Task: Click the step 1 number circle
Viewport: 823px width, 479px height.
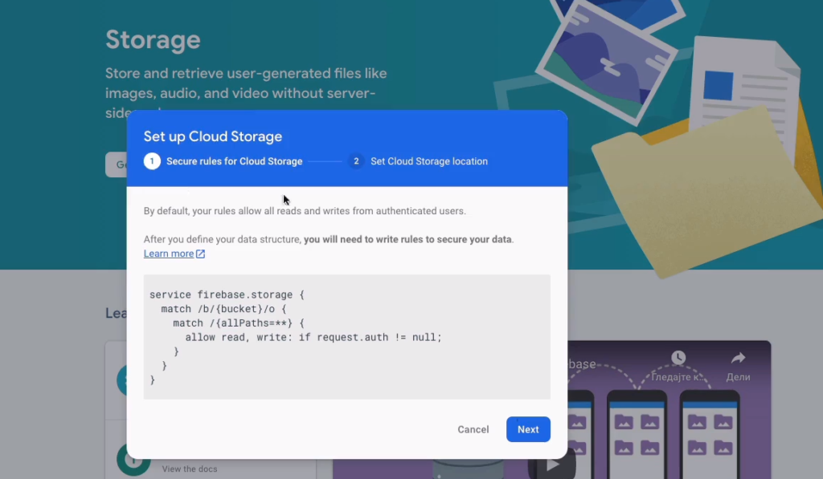Action: tap(152, 161)
